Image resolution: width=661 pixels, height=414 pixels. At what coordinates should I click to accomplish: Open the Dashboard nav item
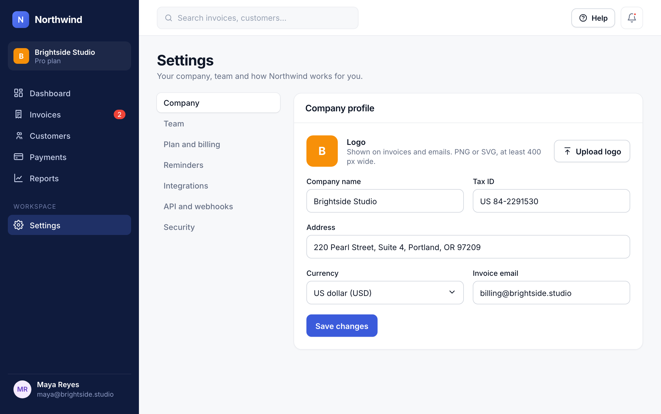[x=69, y=93]
